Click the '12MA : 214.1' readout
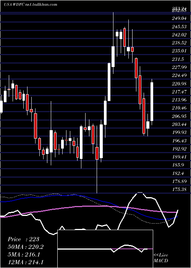The height and width of the screenshot is (268, 191). point(26,262)
